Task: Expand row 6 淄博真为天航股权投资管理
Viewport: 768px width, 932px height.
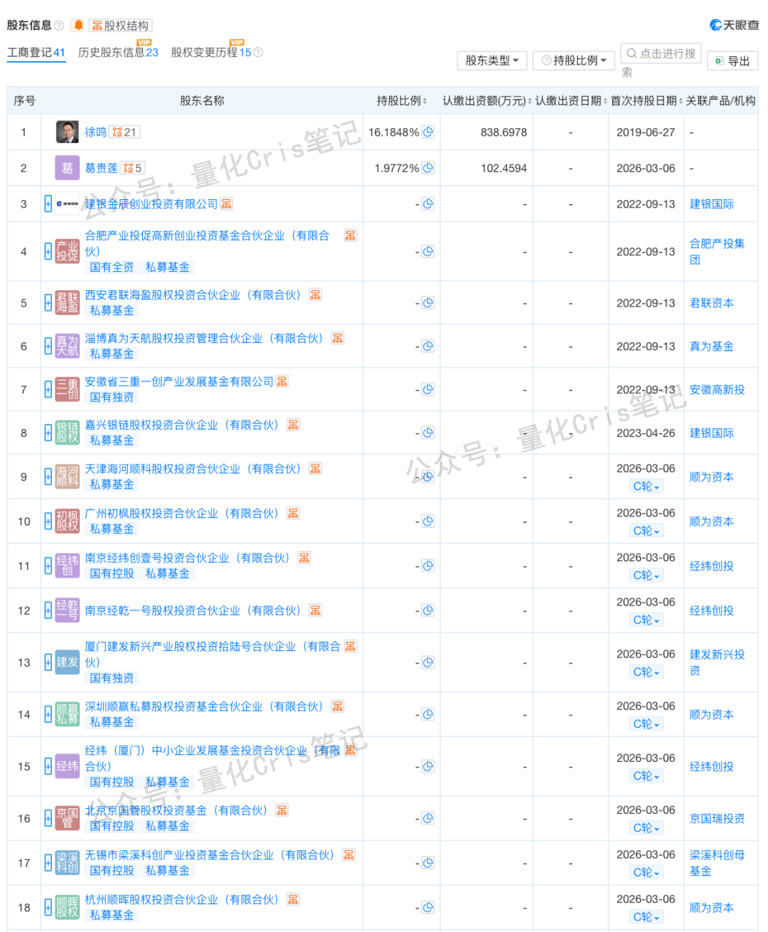Action: (x=48, y=346)
